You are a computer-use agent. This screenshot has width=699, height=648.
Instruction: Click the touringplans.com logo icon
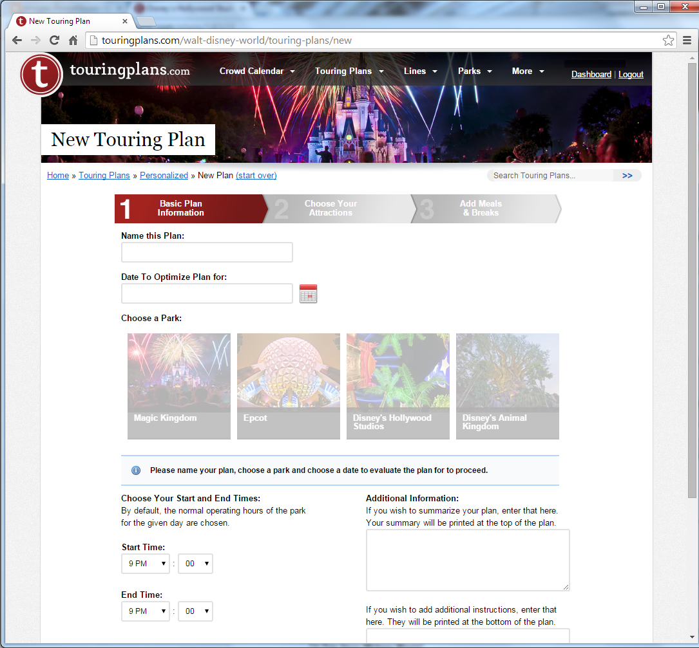tap(41, 75)
